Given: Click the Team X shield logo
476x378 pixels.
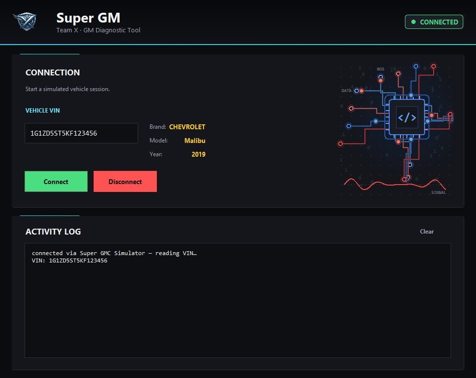Looking at the screenshot, I should click(25, 21).
